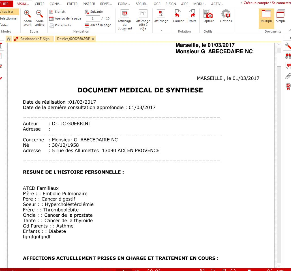The height and width of the screenshot is (271, 291).
Task: Open the CRÉER ribbon tab
Action: [x=40, y=4]
